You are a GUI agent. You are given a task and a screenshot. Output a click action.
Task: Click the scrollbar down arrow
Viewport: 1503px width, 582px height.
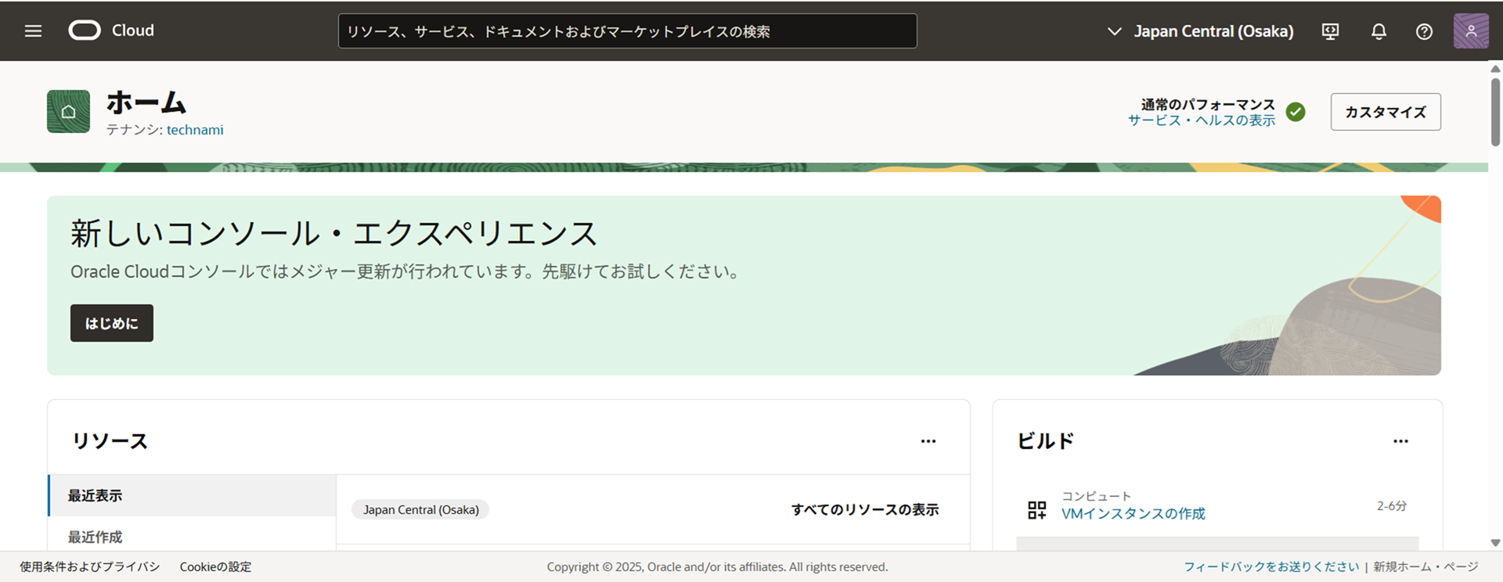tap(1495, 542)
